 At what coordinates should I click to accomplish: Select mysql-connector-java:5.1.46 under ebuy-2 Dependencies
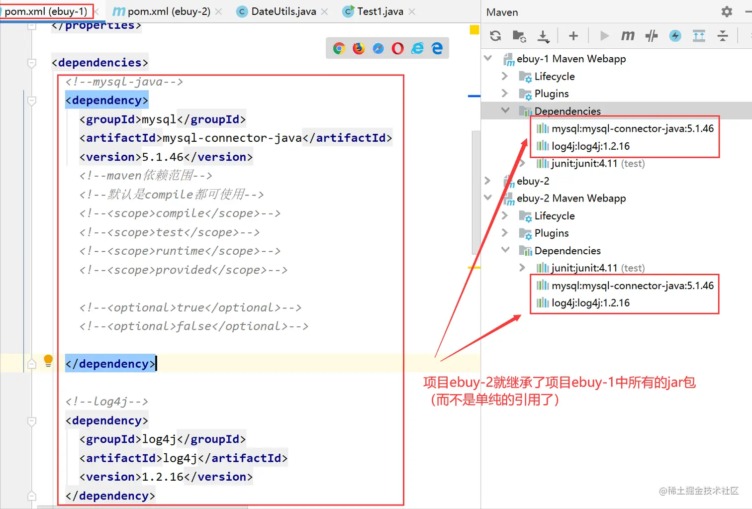point(632,285)
